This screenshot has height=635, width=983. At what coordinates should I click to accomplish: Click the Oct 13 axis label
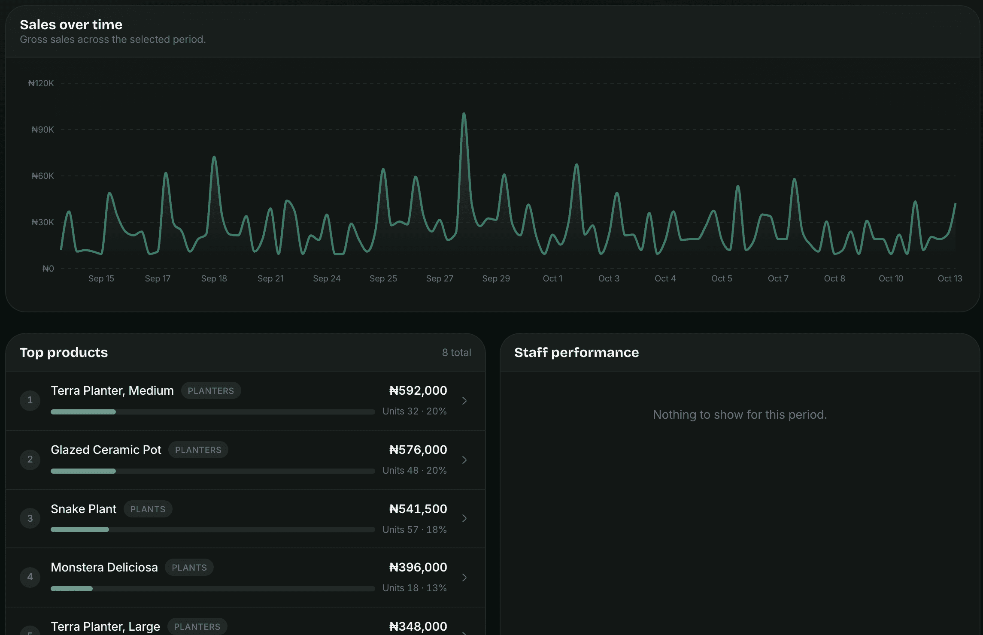[950, 278]
